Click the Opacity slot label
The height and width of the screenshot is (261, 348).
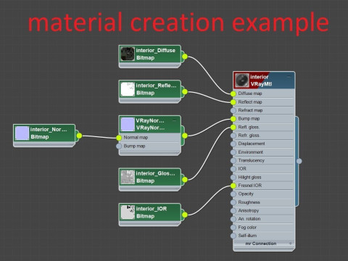point(246,194)
